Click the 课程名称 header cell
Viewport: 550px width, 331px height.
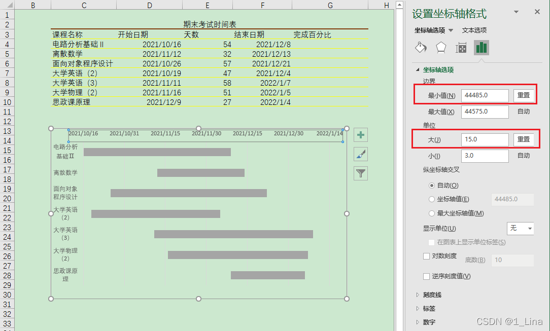click(x=67, y=34)
